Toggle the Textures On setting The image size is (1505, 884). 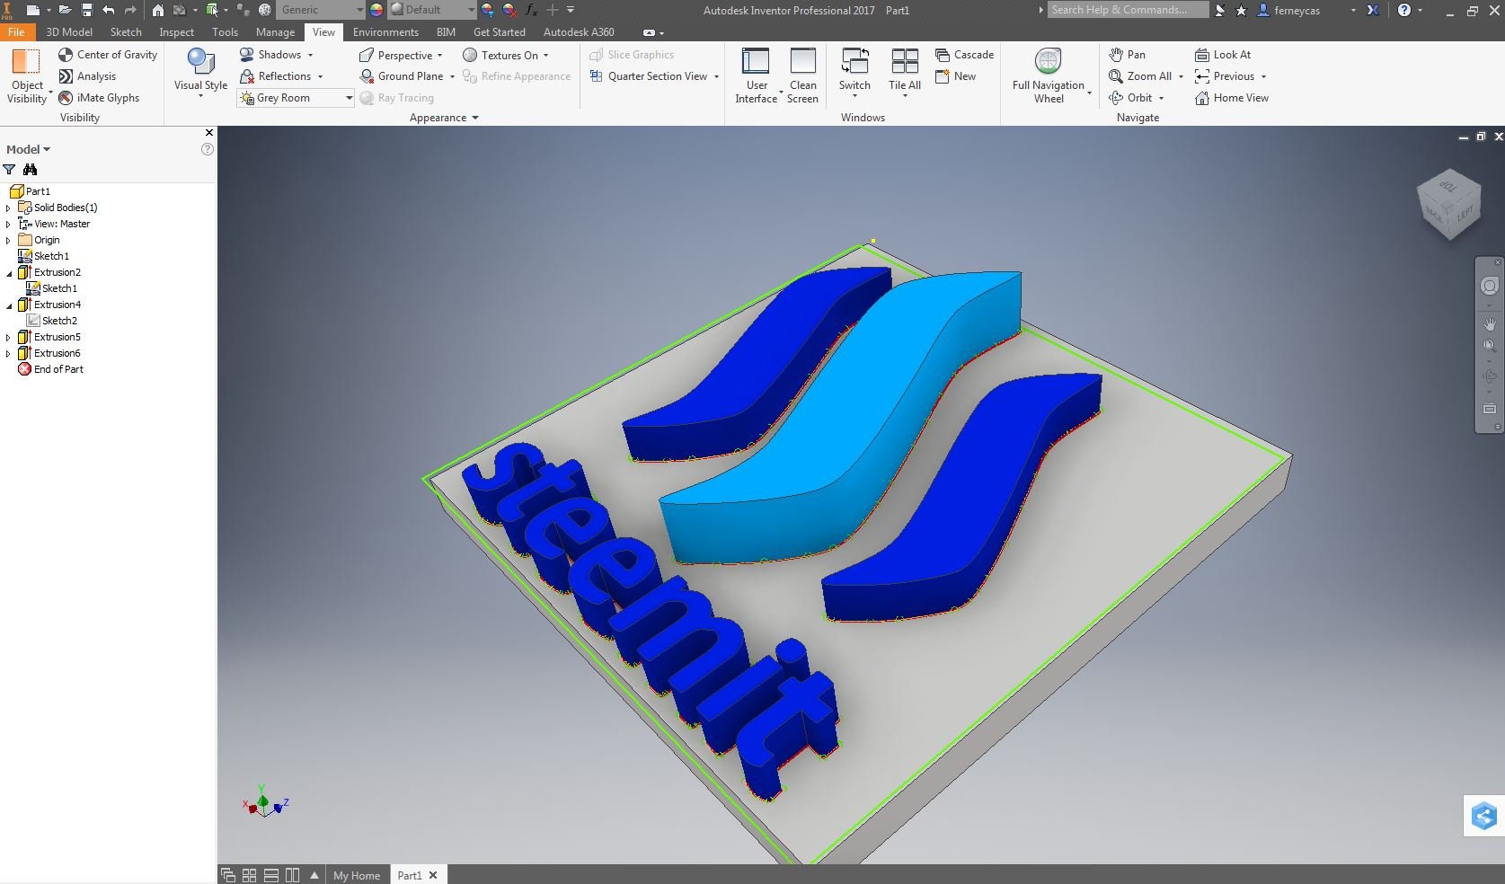coord(500,55)
